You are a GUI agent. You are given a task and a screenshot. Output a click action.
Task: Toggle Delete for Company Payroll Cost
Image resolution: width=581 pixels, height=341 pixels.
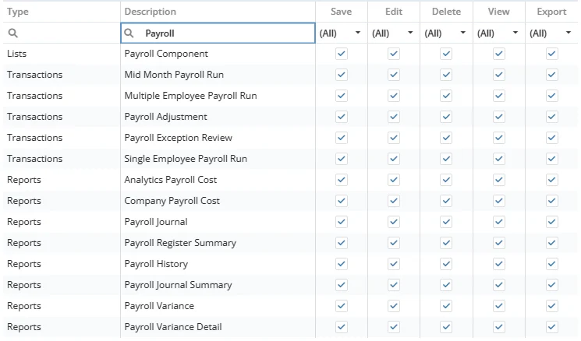tap(446, 201)
